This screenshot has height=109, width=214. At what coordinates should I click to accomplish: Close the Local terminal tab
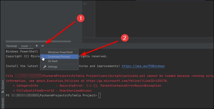tap(30, 46)
